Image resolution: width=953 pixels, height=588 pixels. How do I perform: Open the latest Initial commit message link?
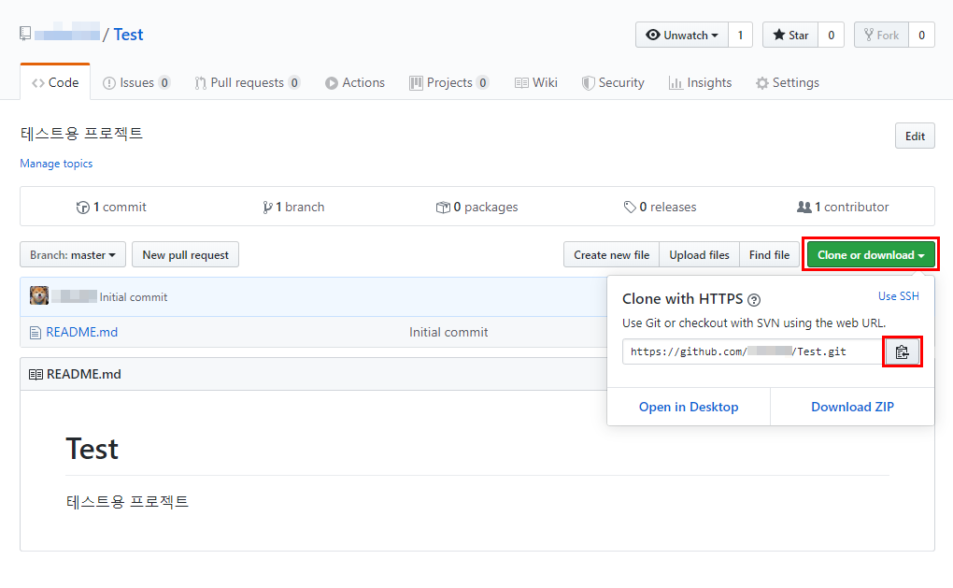pos(134,297)
